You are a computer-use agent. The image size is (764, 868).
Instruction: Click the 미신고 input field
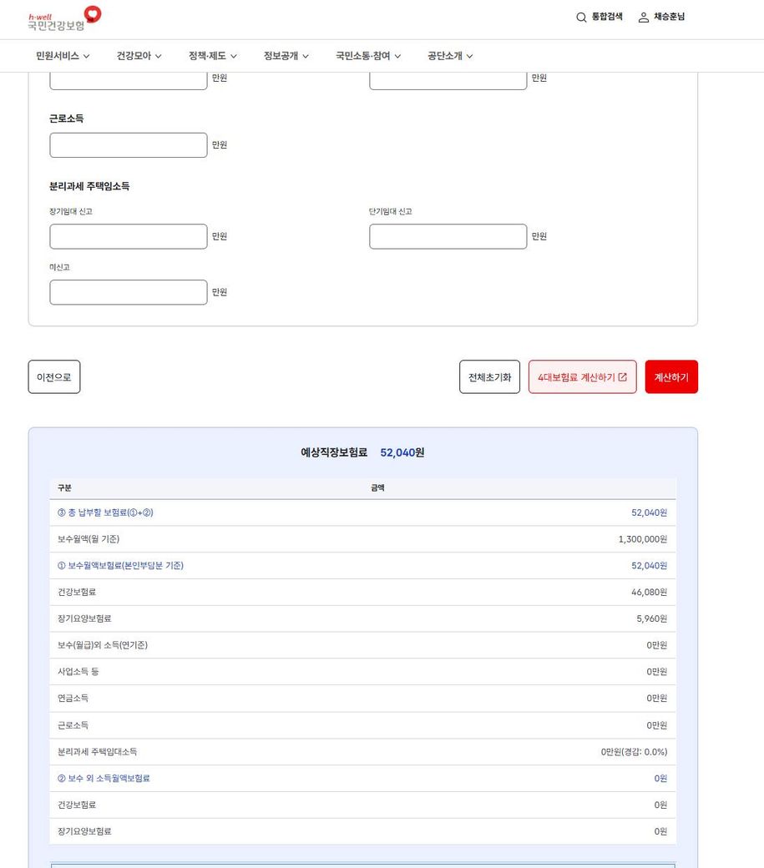click(128, 292)
